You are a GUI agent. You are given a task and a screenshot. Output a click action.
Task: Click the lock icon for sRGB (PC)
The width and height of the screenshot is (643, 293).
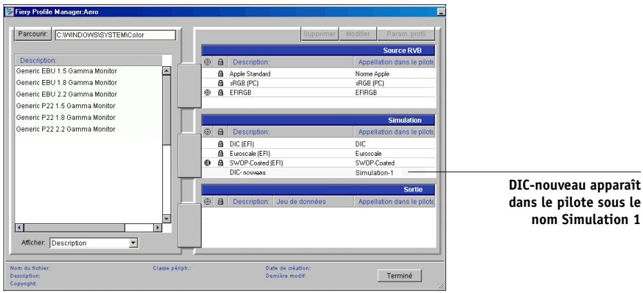220,83
